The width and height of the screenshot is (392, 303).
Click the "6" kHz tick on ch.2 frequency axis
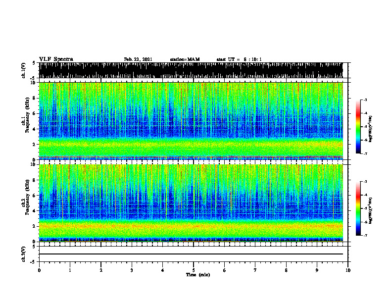click(35, 196)
